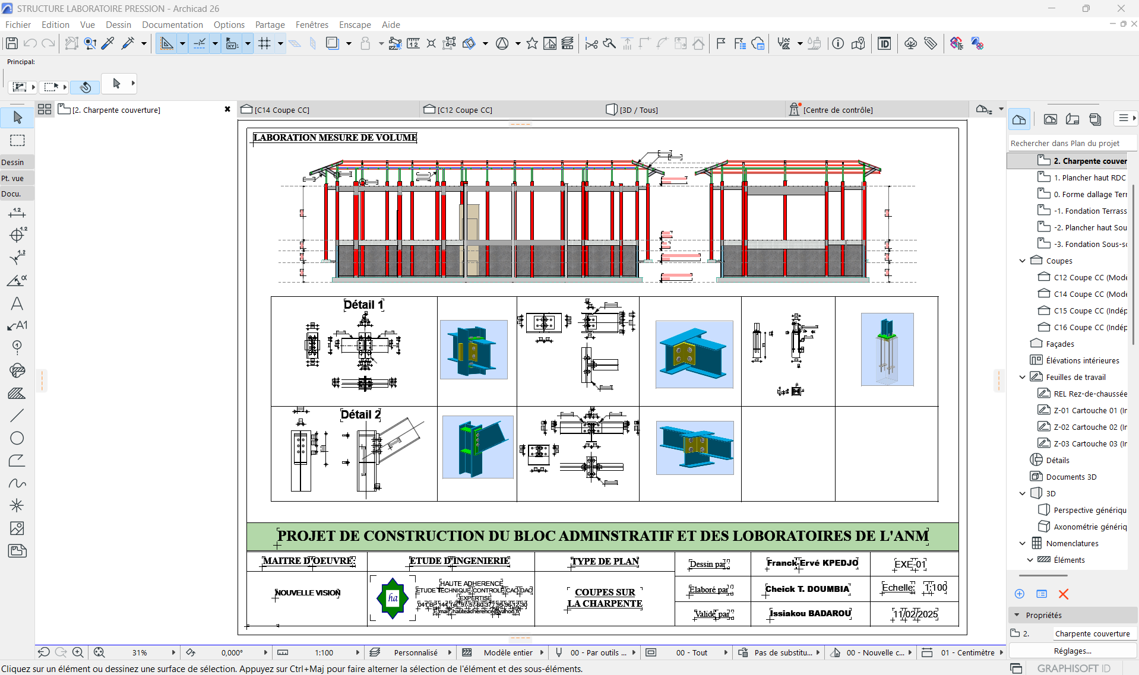1139x675 pixels.
Task: Choose the Text tool
Action: [17, 304]
